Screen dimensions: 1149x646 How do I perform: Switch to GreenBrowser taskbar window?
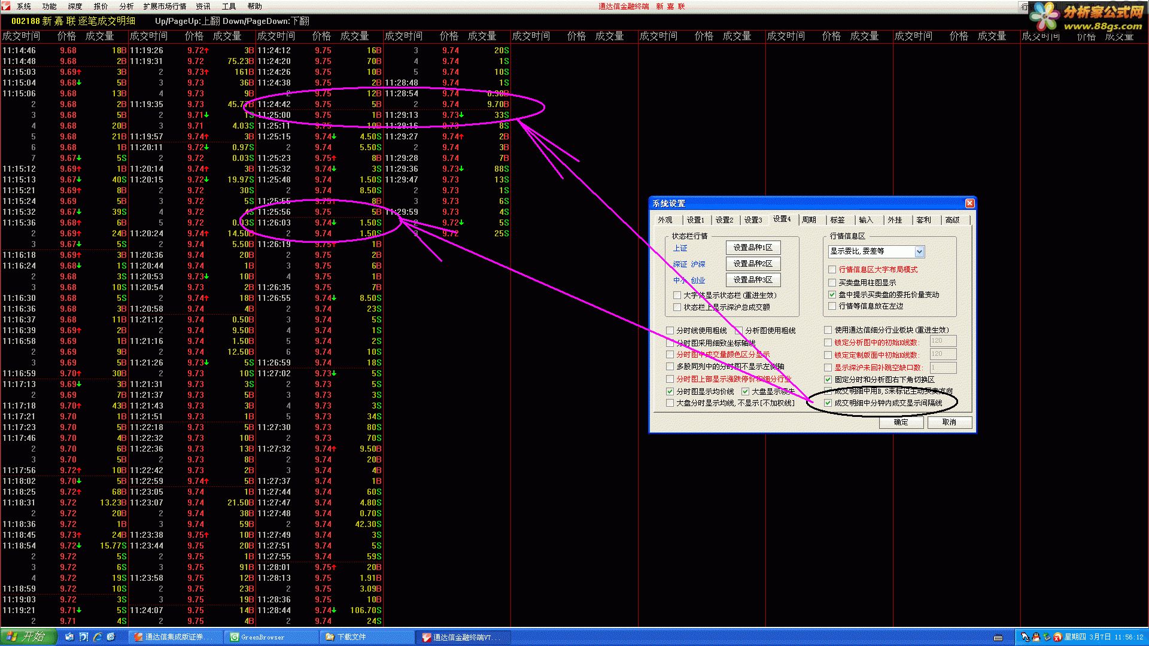[270, 638]
